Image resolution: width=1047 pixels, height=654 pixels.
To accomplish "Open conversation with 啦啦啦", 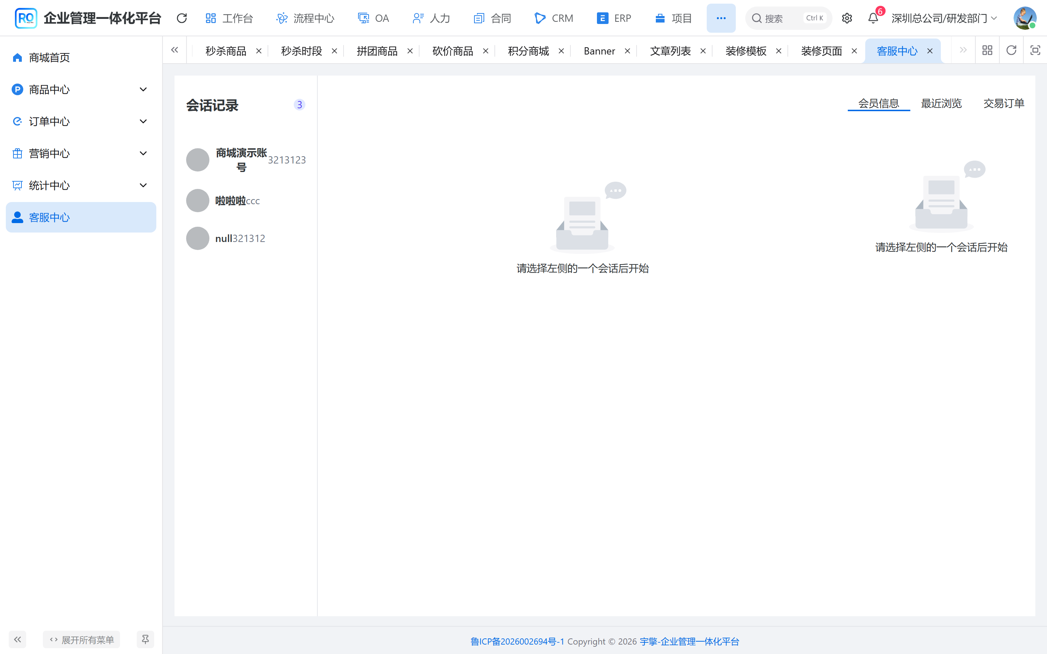I will (246, 201).
